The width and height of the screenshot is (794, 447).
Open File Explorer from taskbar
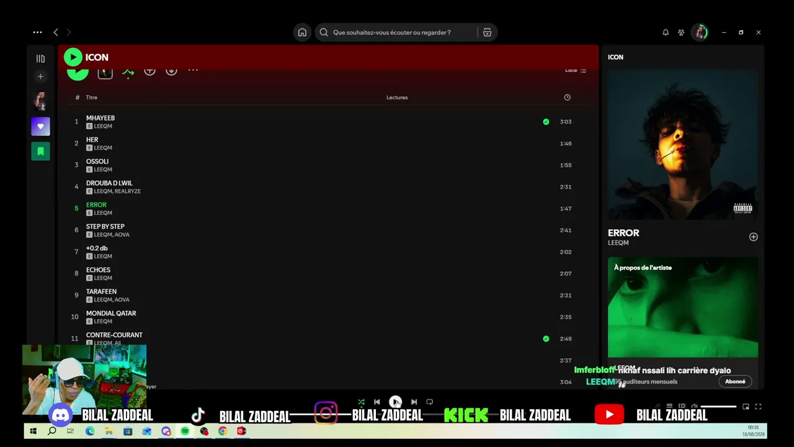pos(109,431)
